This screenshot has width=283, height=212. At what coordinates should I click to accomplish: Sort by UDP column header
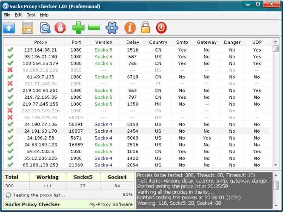tap(257, 42)
